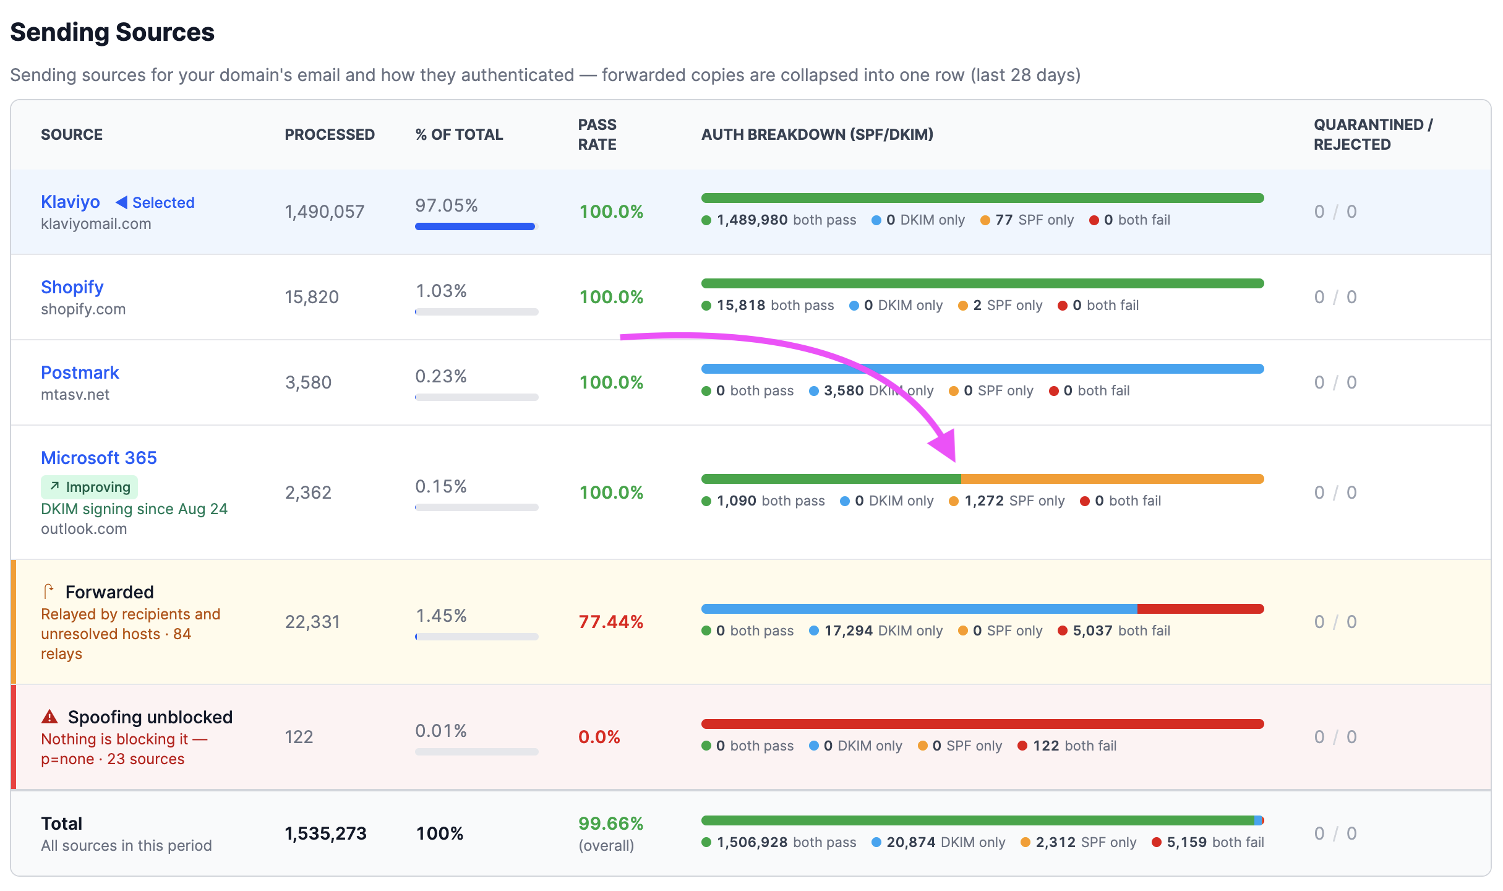The height and width of the screenshot is (891, 1503).
Task: Click the green Shopify auth breakdown bar
Action: point(982,283)
